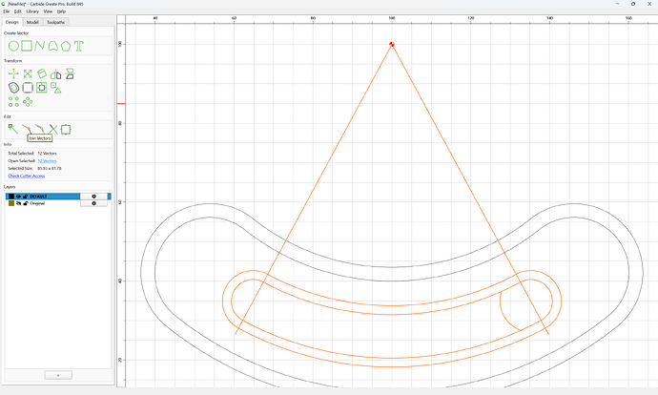
Task: Activate the Scale/Resize transform tool
Action: click(28, 73)
